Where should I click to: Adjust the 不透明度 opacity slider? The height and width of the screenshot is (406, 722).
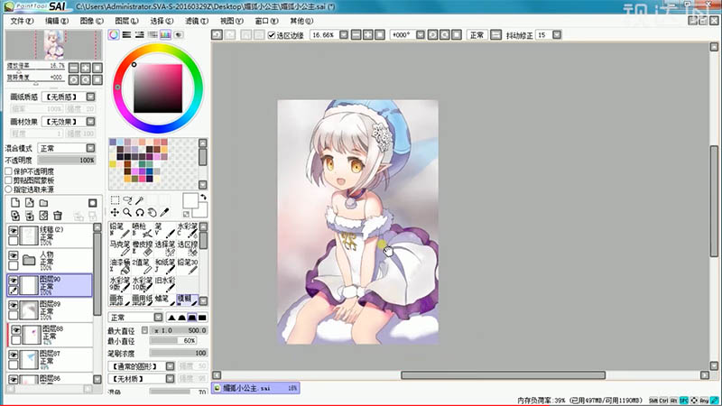pyautogui.click(x=67, y=161)
